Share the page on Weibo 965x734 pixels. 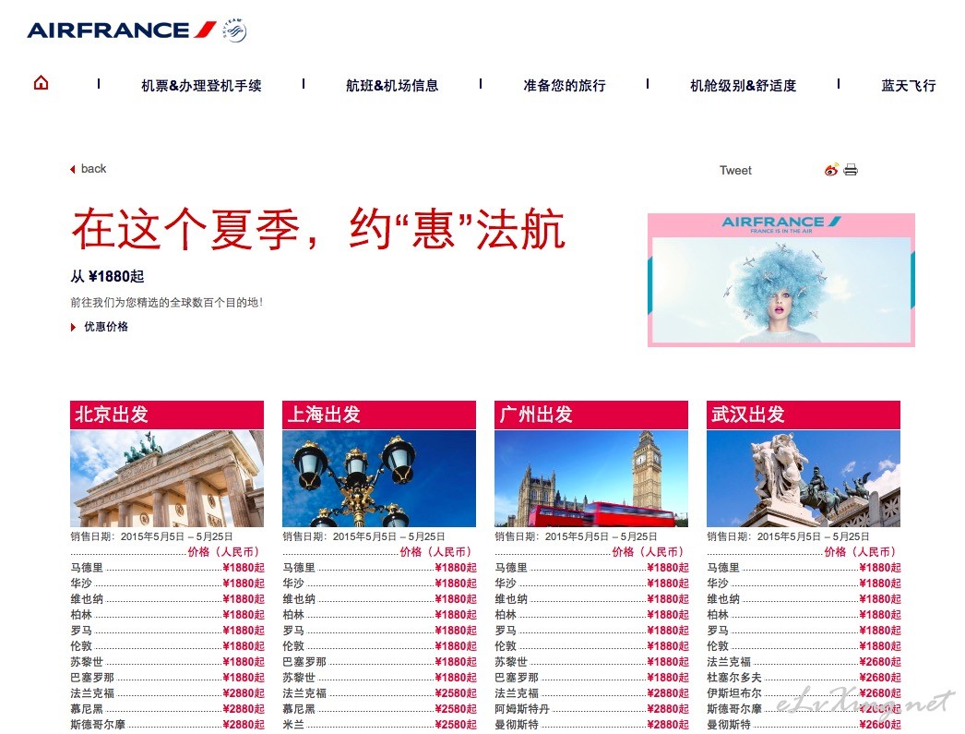point(831,169)
